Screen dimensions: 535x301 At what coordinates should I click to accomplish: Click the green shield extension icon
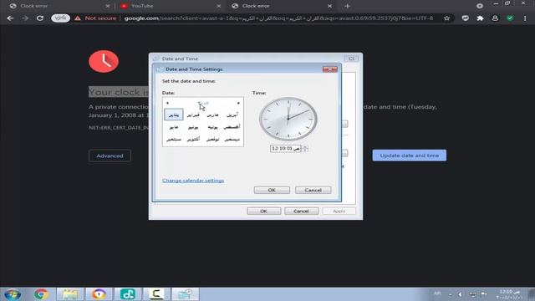click(510, 18)
